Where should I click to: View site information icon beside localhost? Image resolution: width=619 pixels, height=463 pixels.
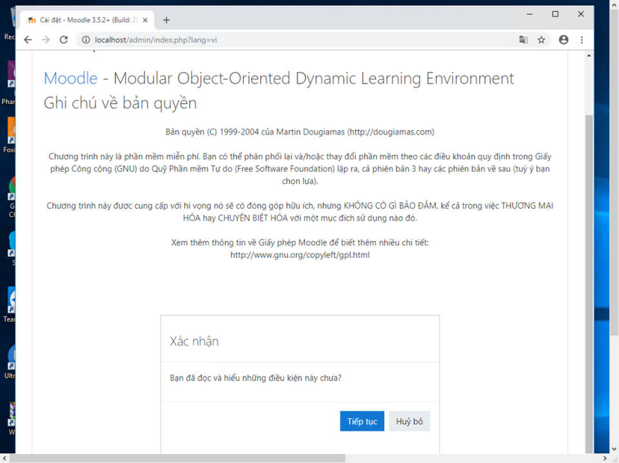pyautogui.click(x=86, y=40)
